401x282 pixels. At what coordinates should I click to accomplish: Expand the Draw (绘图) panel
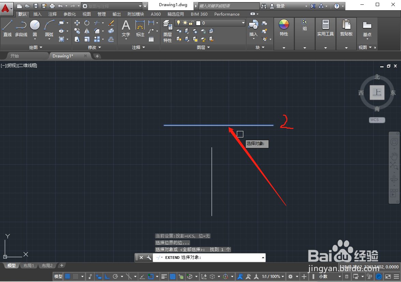[35, 47]
